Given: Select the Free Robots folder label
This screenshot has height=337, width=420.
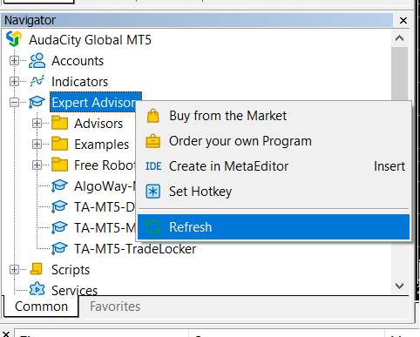Looking at the screenshot, I should 105,165.
